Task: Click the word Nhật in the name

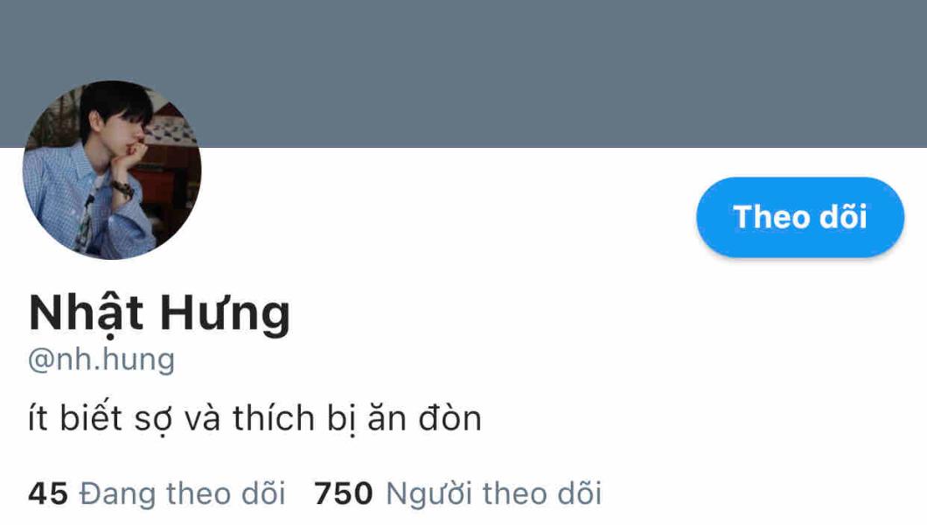Action: tap(87, 313)
